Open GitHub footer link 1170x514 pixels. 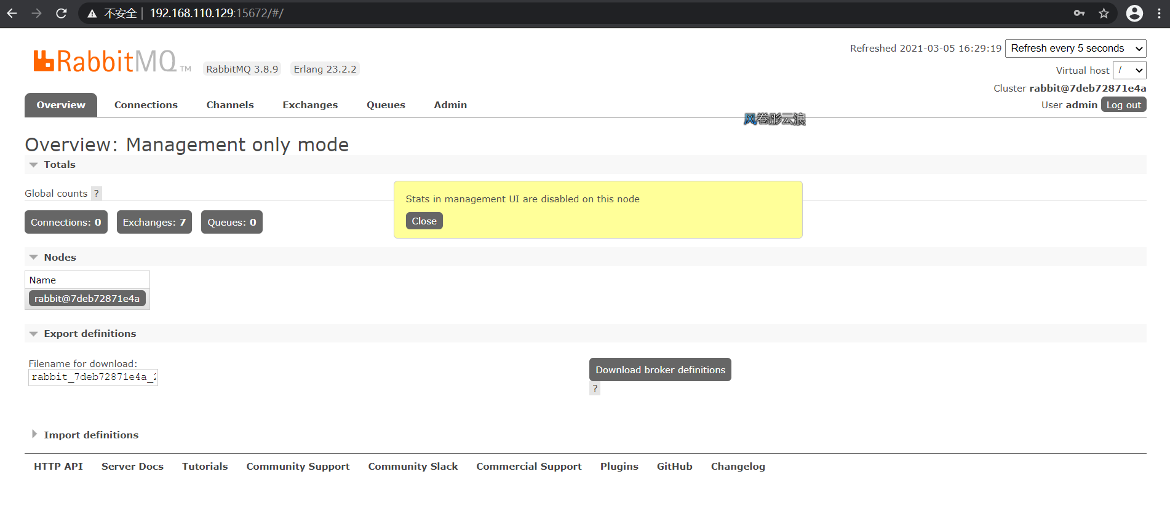[x=674, y=467]
